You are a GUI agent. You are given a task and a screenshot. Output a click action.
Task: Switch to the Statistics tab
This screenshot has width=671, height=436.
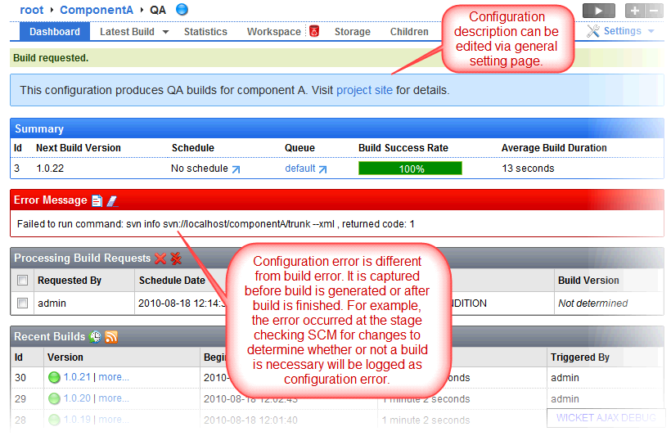[205, 32]
